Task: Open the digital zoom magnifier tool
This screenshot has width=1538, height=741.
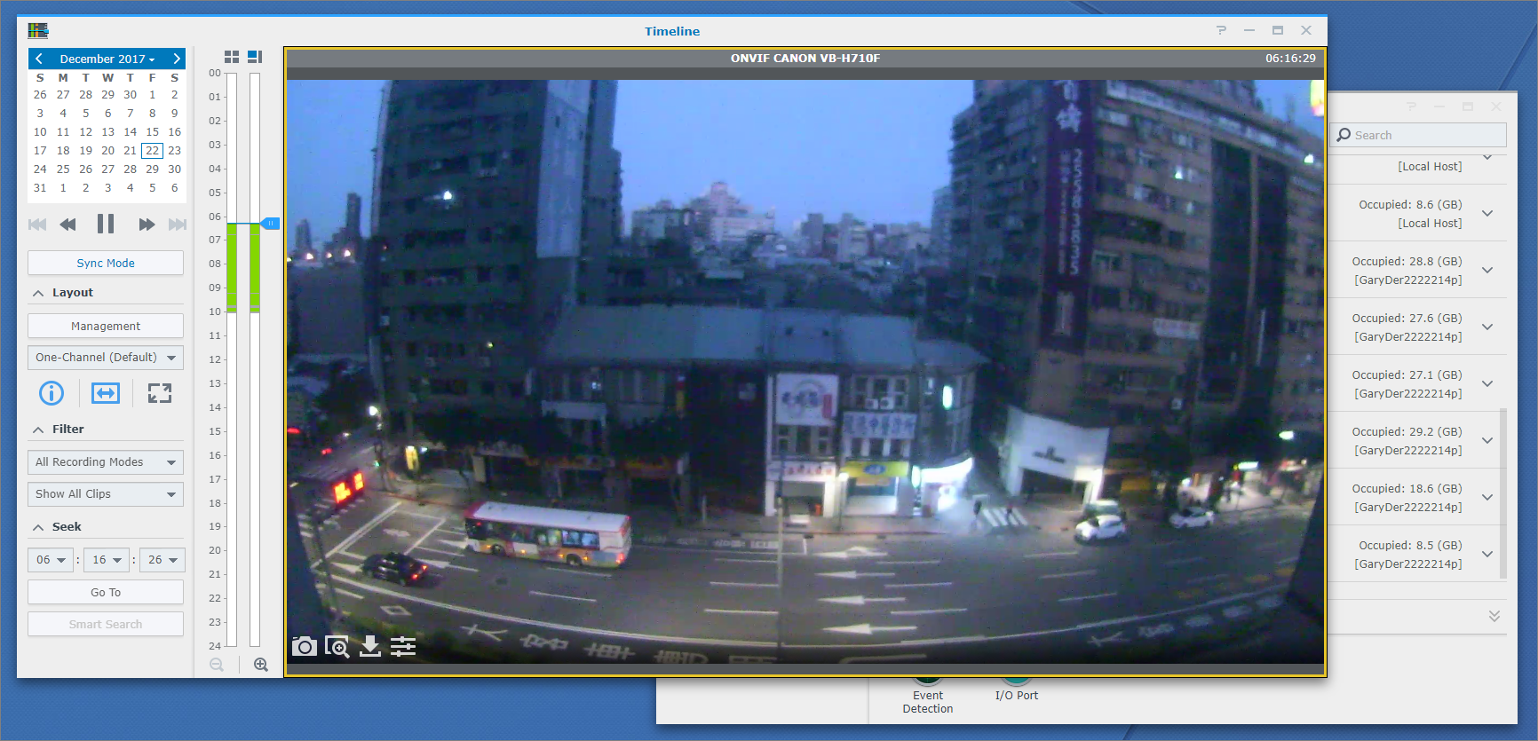Action: (337, 646)
